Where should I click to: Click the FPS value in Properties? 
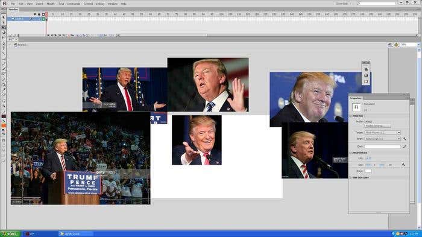pos(368,159)
